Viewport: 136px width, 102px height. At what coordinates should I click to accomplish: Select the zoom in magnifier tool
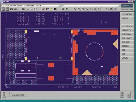(32, 9)
